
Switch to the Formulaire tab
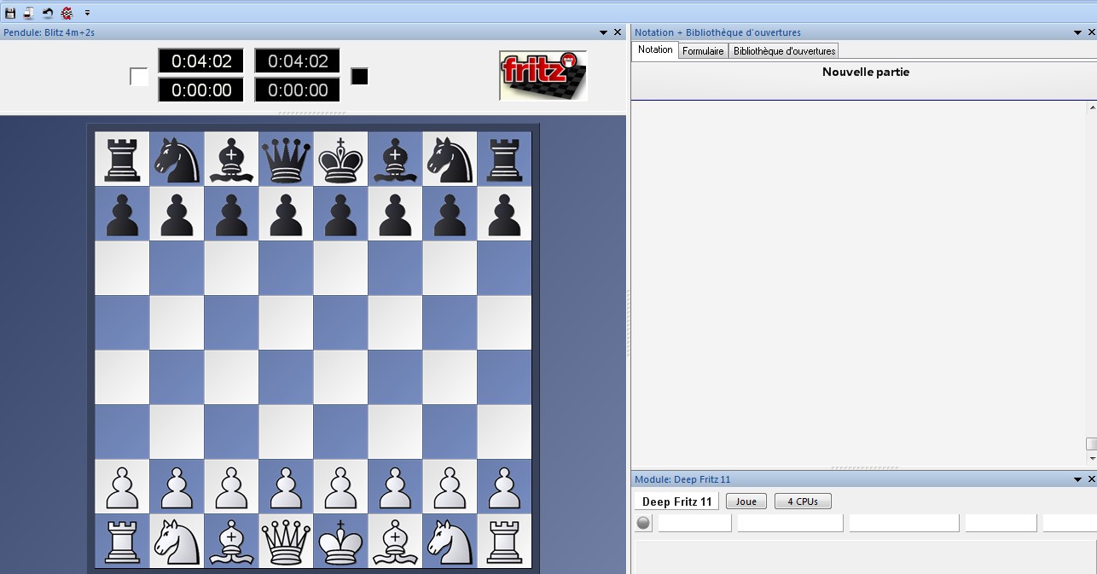[703, 51]
